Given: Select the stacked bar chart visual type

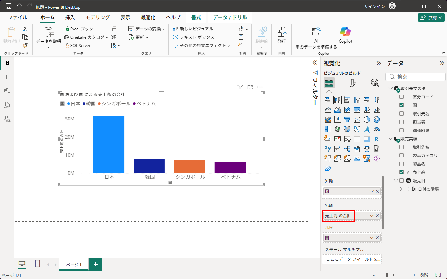Looking at the screenshot, I should (x=328, y=100).
